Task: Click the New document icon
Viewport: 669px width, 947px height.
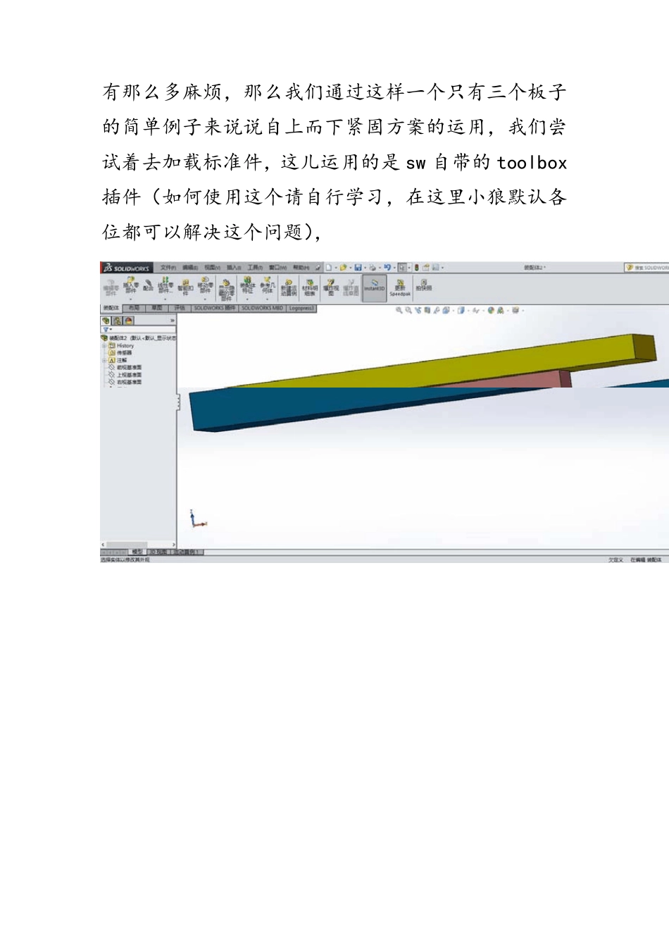Action: [329, 268]
